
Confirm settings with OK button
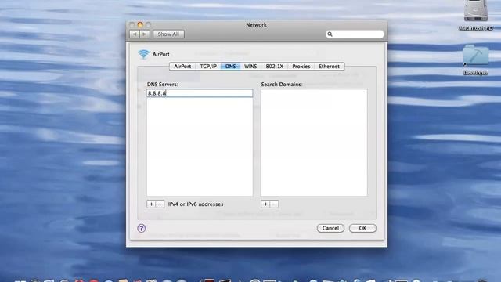[362, 228]
